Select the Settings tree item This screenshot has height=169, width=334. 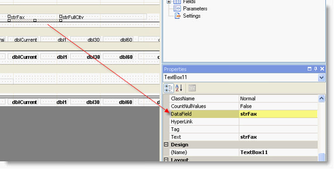[192, 16]
